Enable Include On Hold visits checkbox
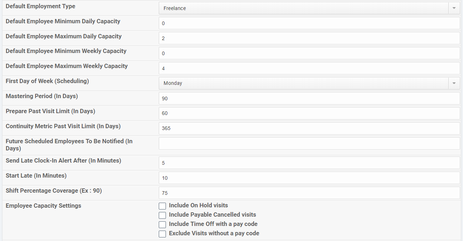Image resolution: width=463 pixels, height=241 pixels. (x=162, y=206)
